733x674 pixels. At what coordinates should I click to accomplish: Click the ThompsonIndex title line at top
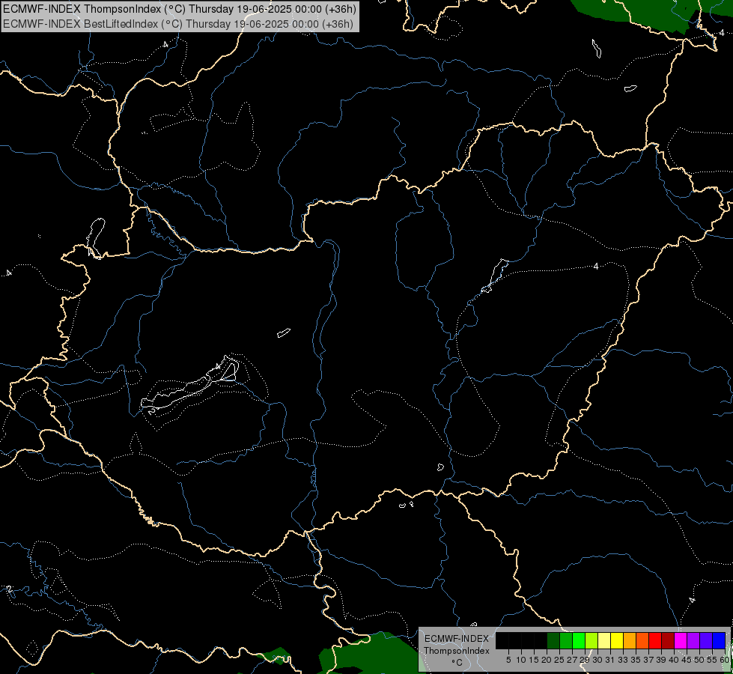180,9
